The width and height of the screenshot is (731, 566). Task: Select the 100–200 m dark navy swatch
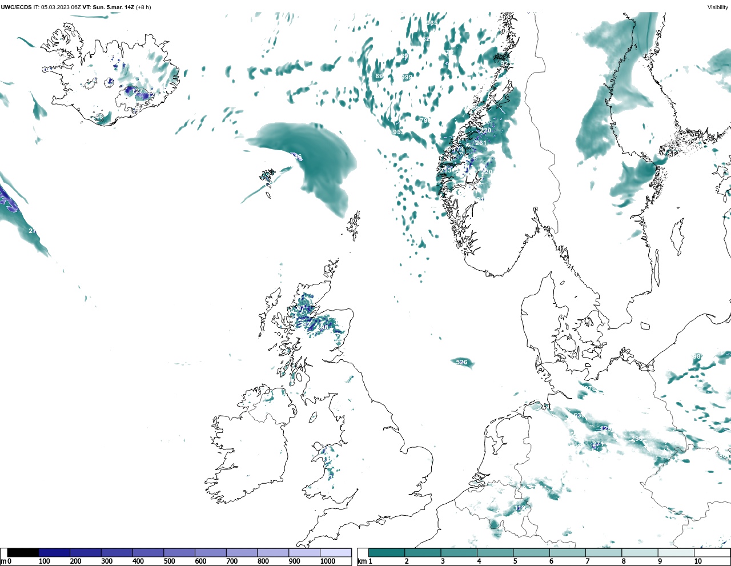pos(54,552)
